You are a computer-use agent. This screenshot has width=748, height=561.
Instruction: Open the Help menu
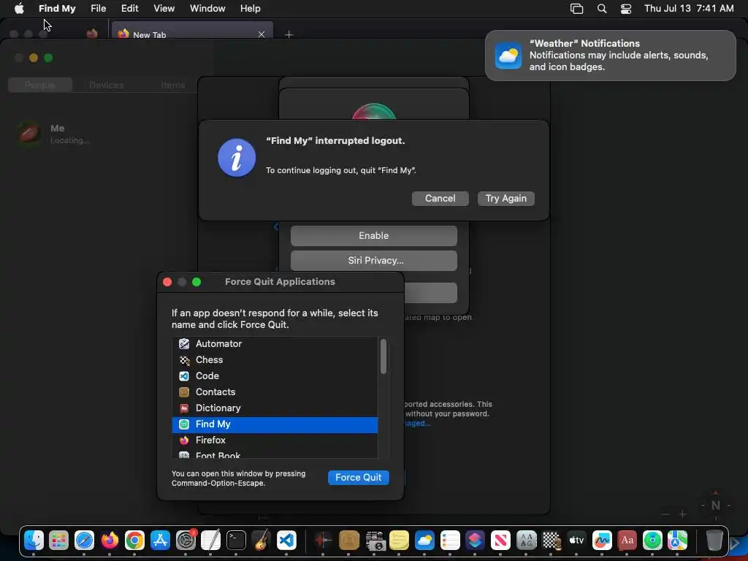click(x=250, y=9)
